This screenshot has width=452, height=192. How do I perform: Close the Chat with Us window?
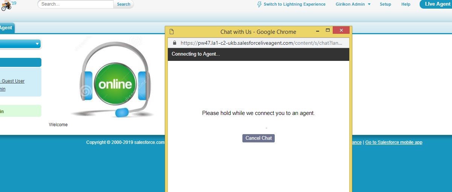pos(341,30)
